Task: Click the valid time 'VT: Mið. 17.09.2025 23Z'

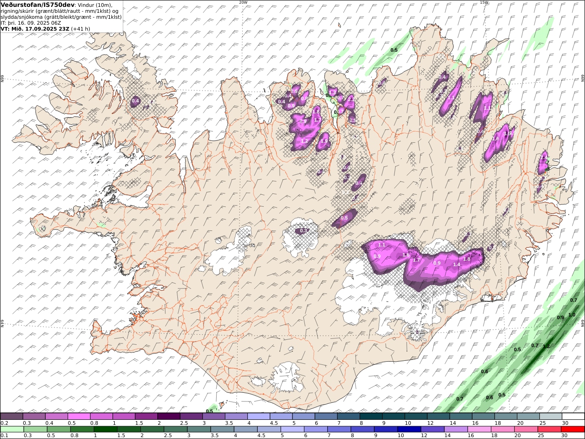Action: (x=35, y=28)
